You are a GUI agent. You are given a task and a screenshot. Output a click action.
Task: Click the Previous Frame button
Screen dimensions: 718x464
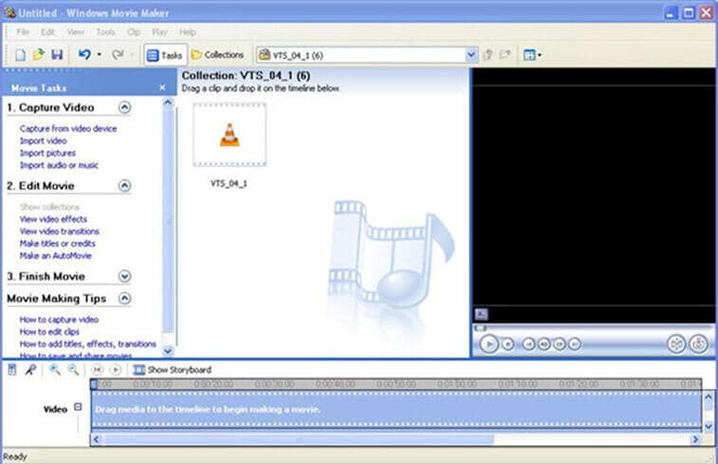(x=544, y=344)
